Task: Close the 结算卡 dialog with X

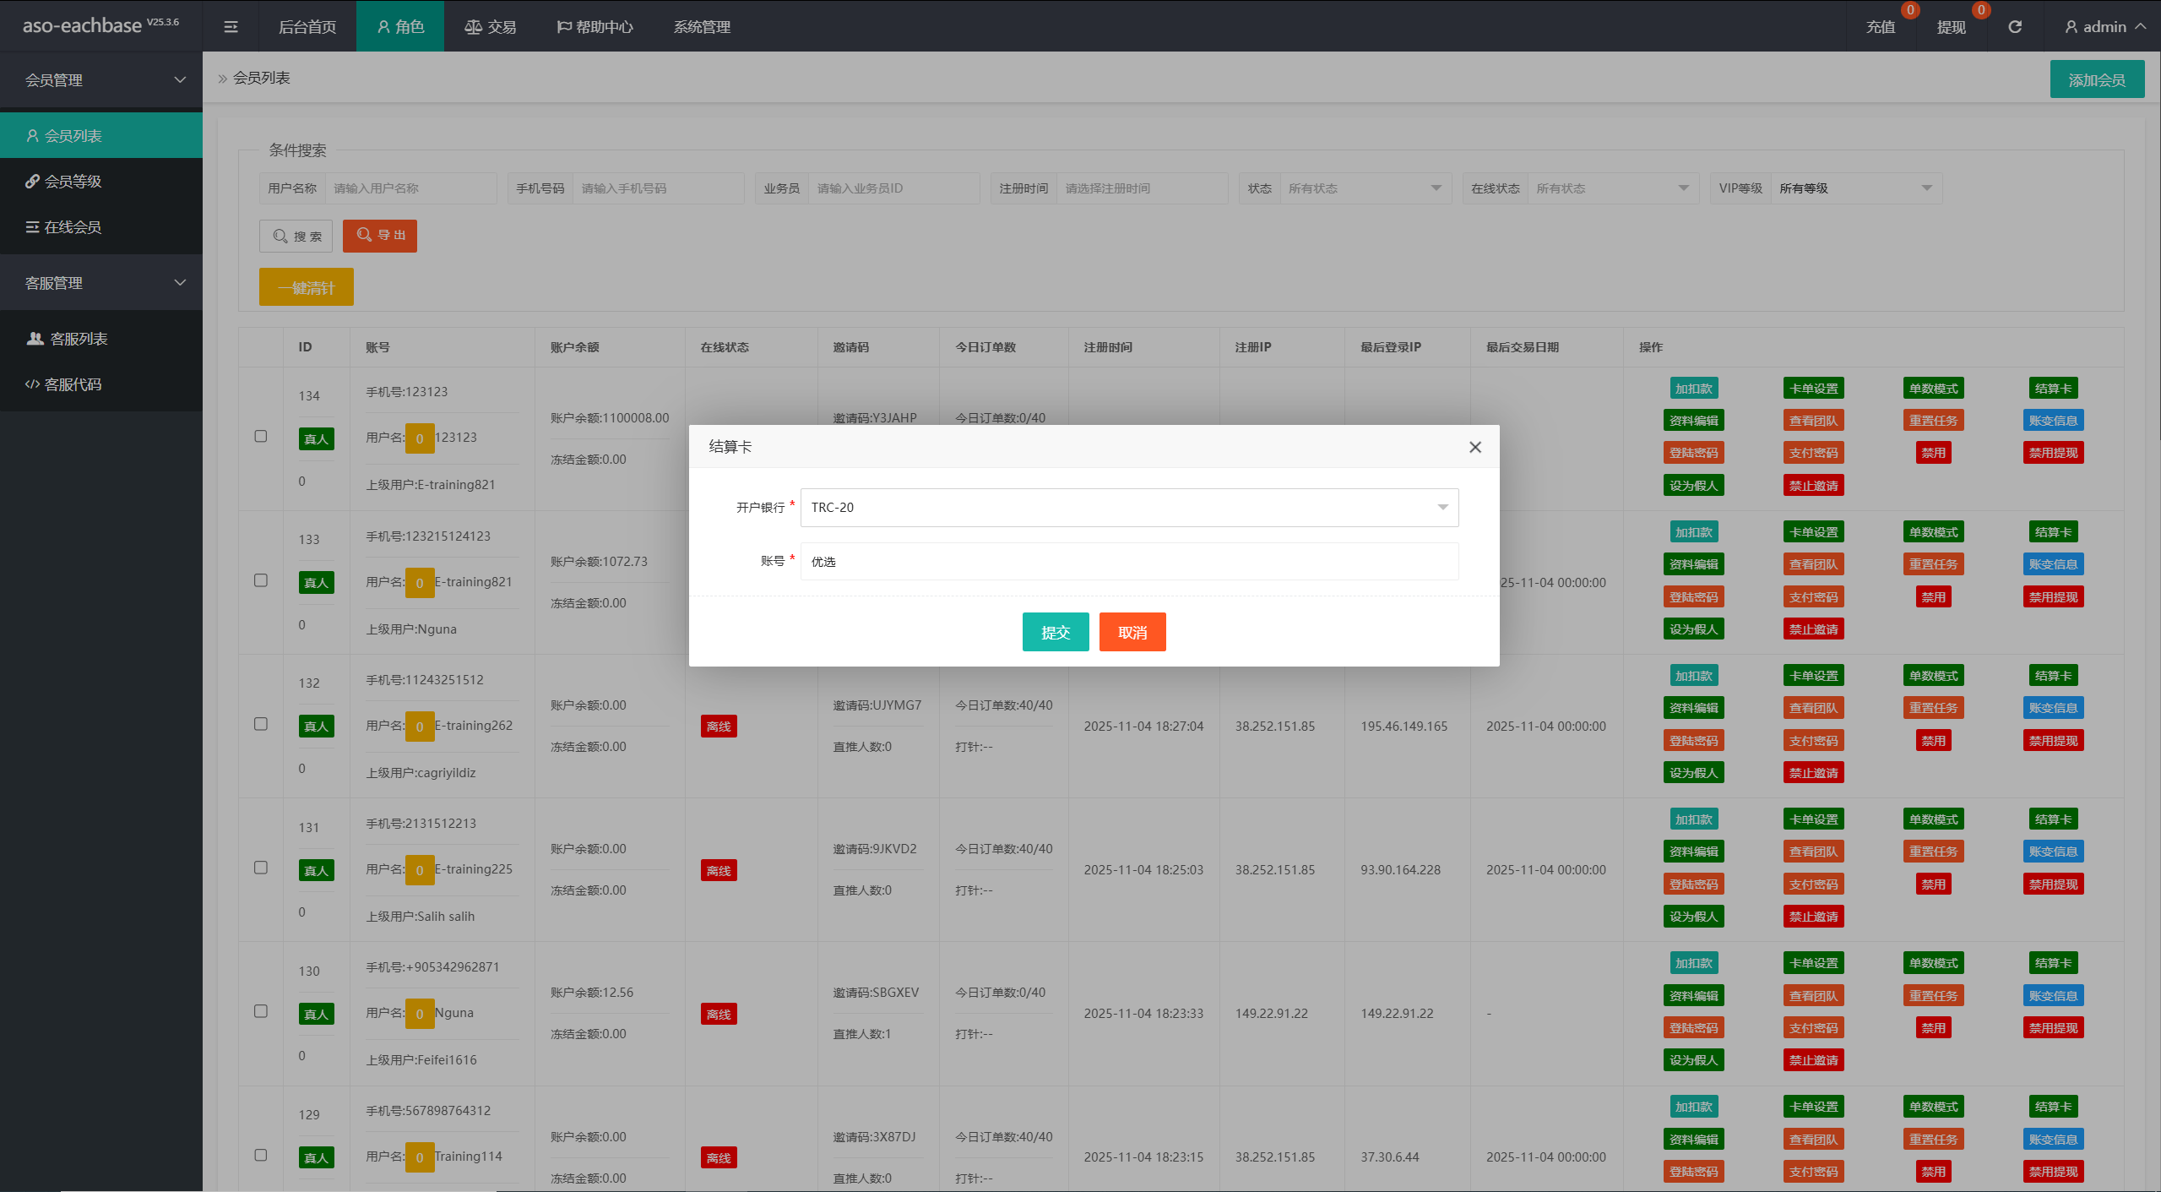Action: point(1475,447)
